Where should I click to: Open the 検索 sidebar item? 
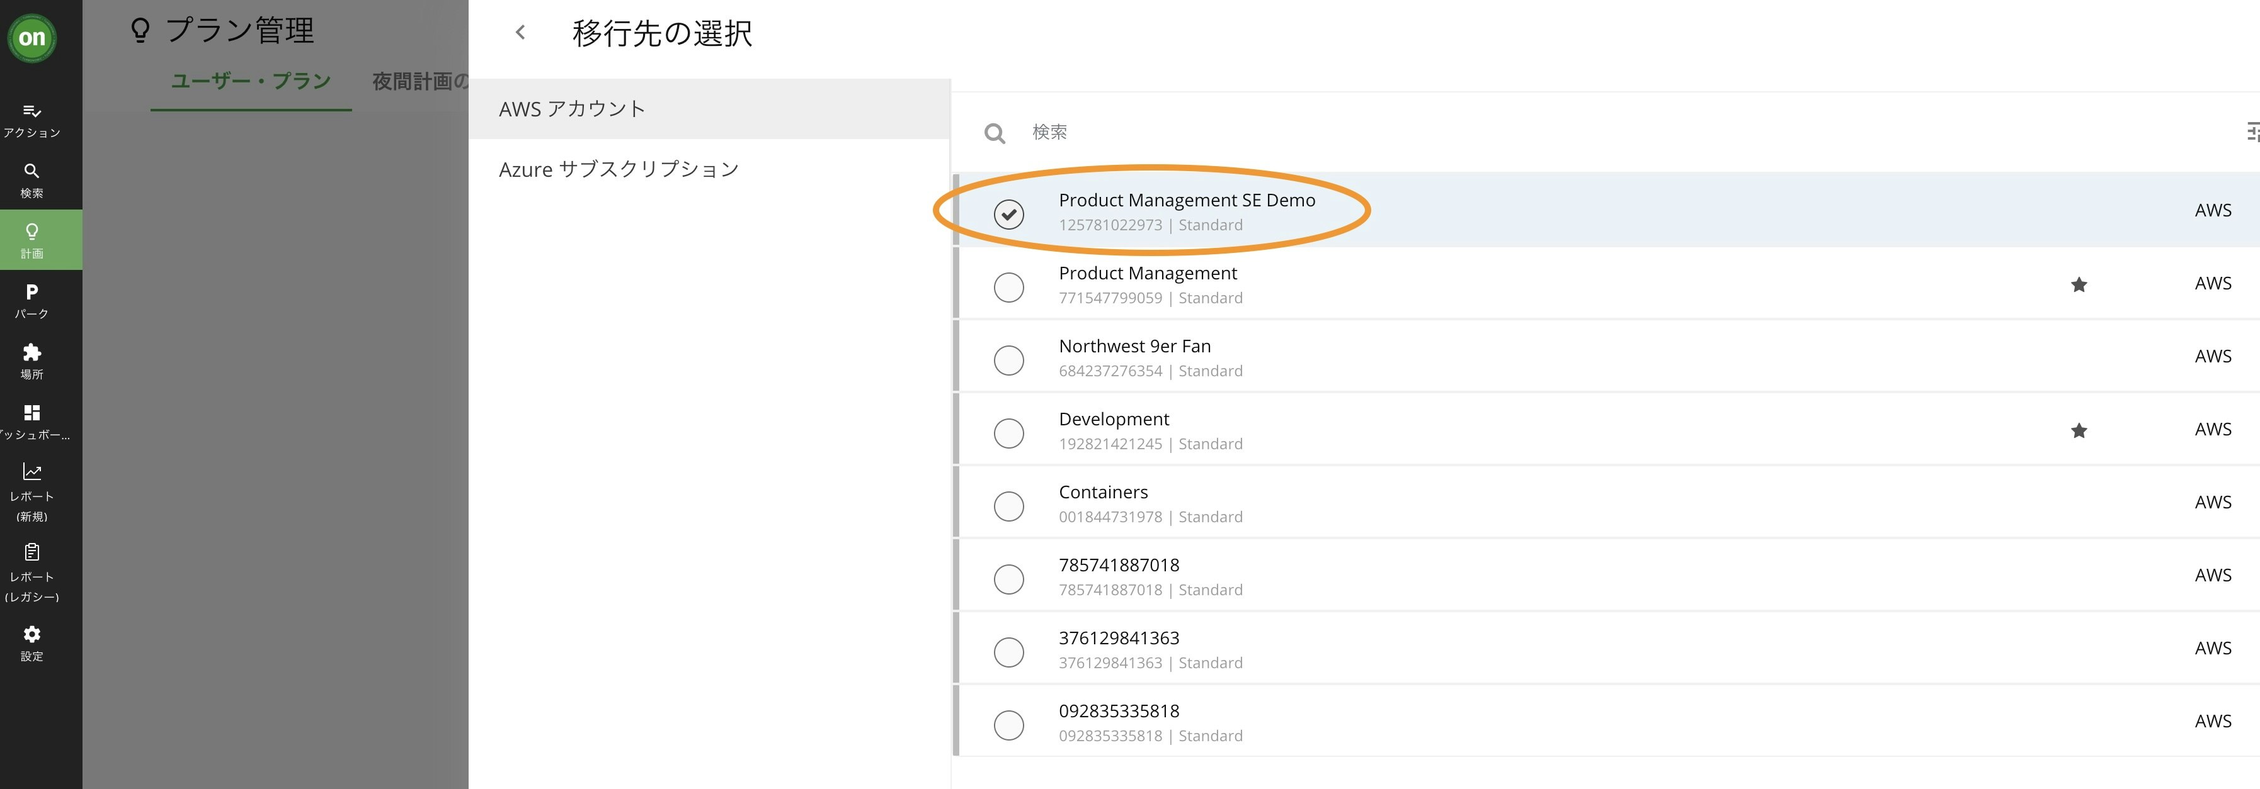pos(31,180)
